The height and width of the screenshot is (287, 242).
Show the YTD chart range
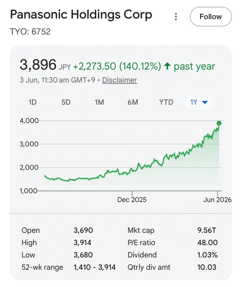click(x=166, y=102)
